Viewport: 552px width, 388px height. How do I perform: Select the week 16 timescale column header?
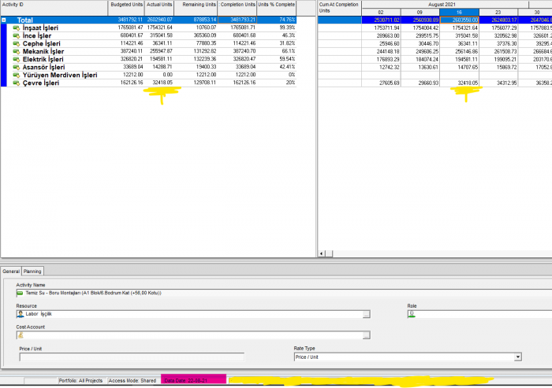pyautogui.click(x=459, y=13)
